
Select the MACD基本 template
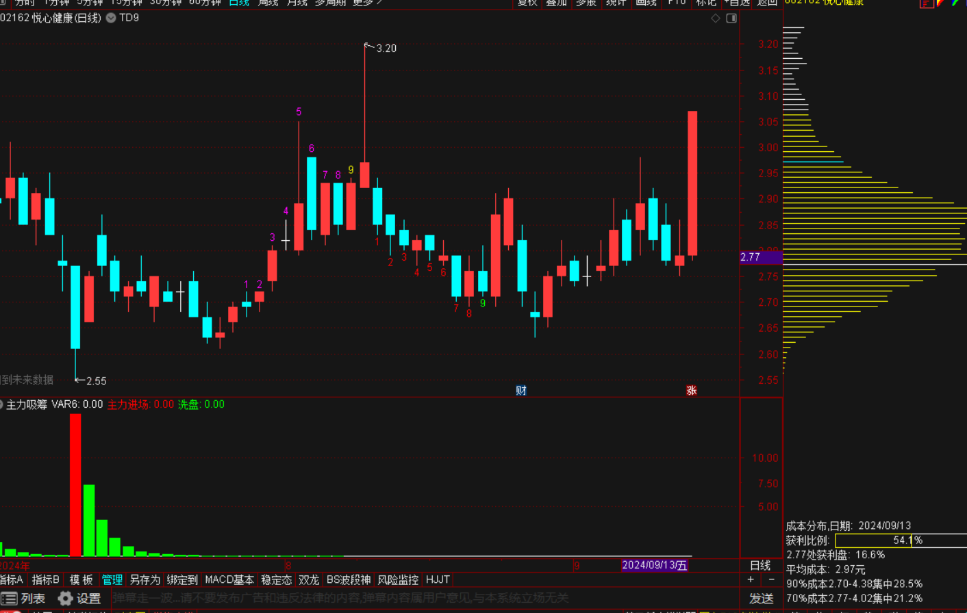[229, 579]
